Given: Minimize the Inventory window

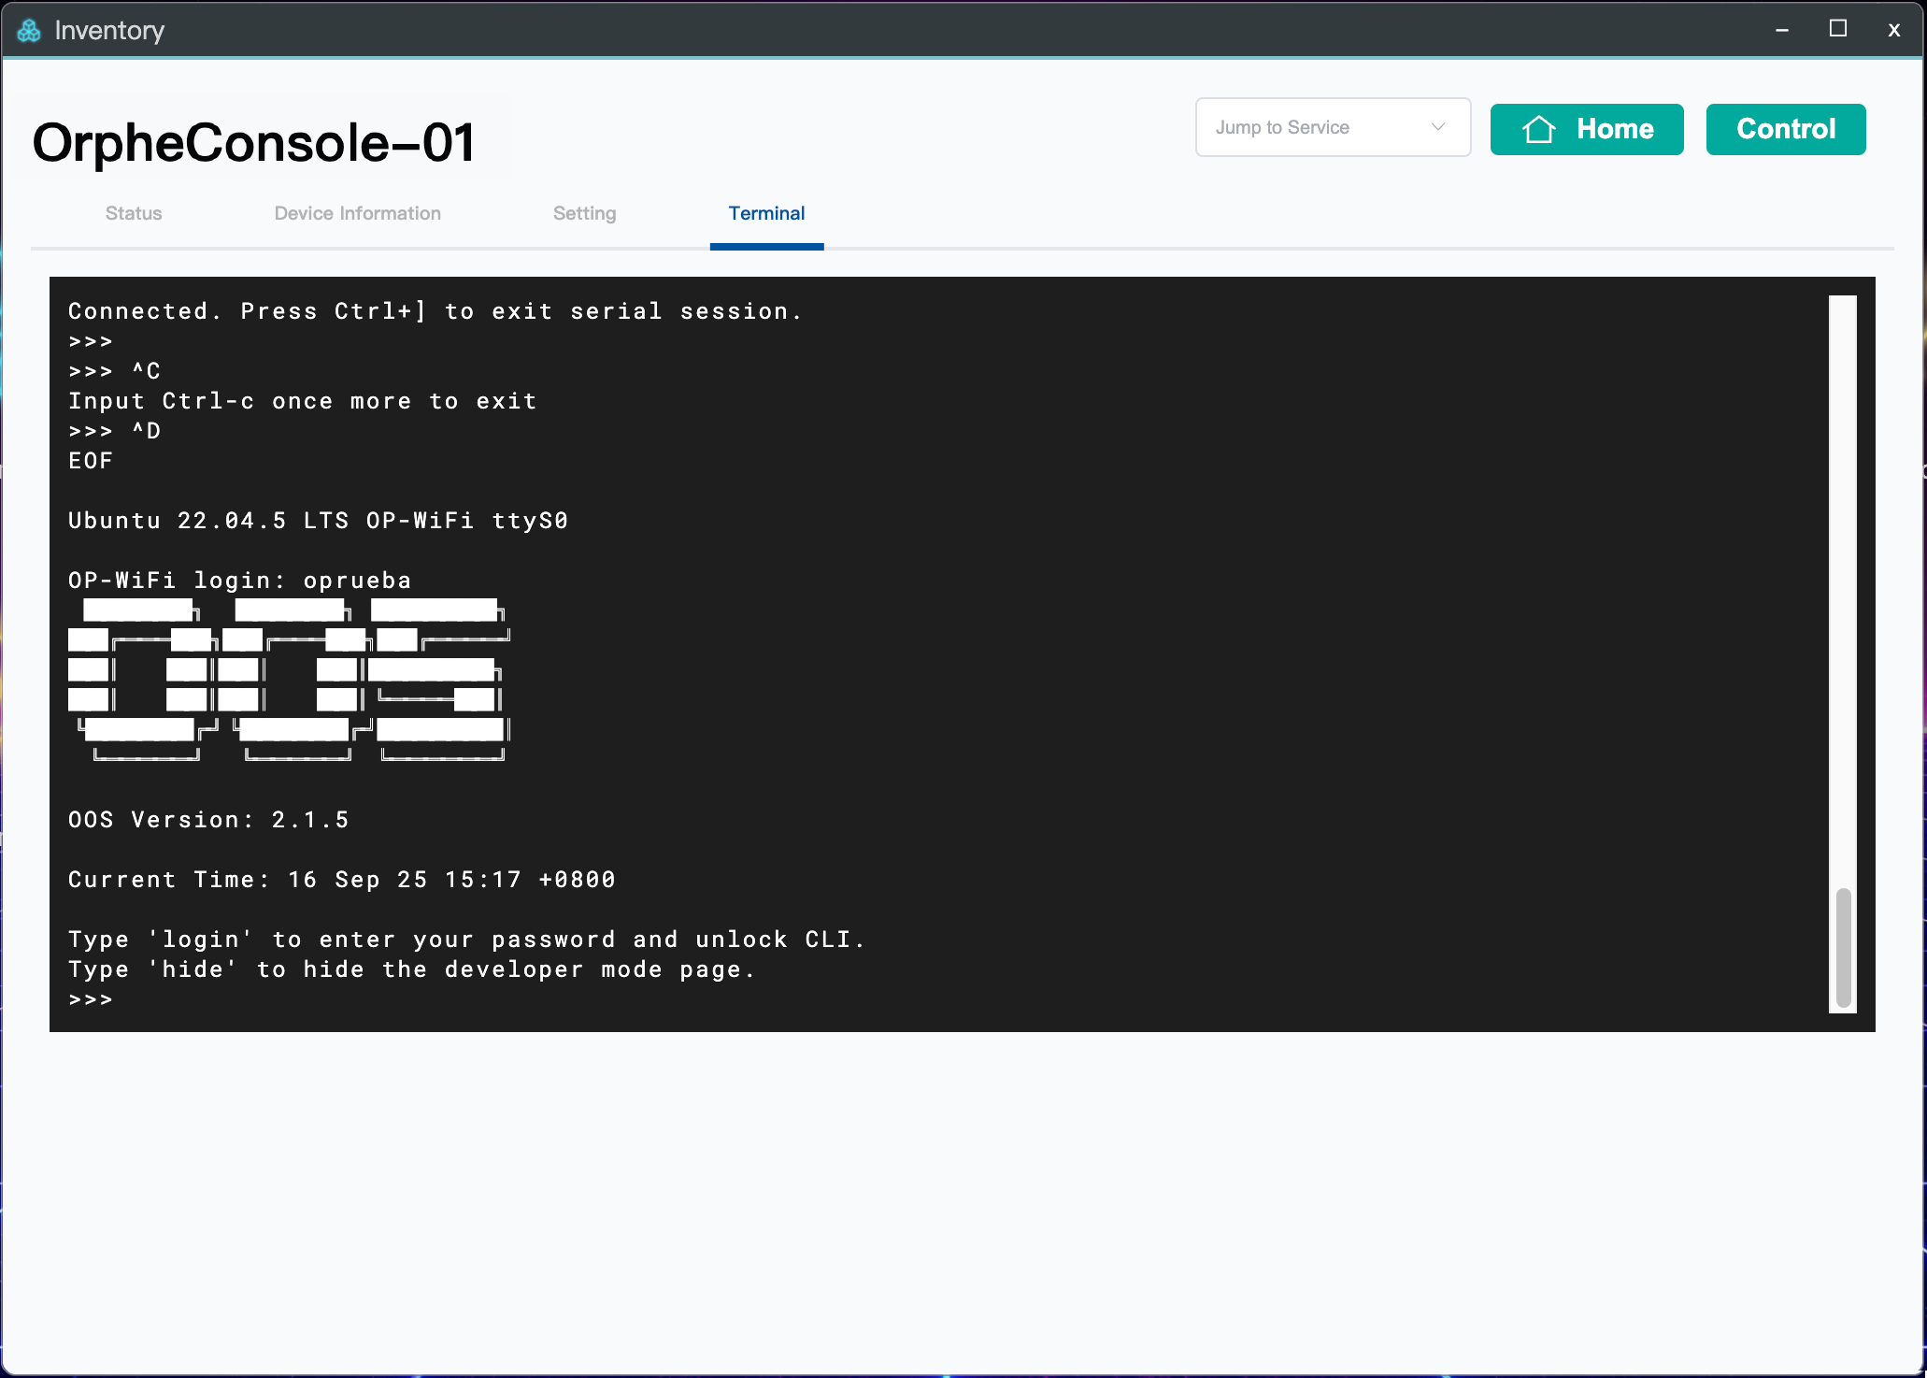Looking at the screenshot, I should coord(1782,30).
